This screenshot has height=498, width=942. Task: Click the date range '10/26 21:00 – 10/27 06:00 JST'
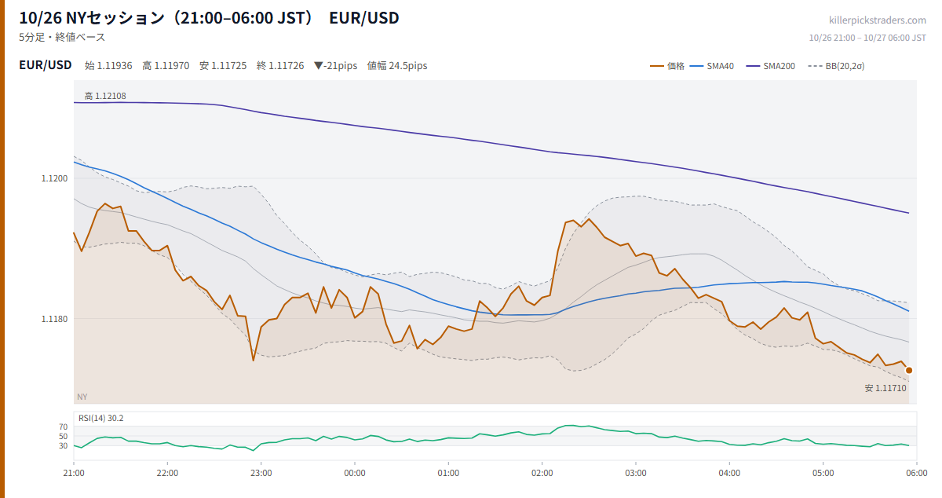[x=867, y=37]
